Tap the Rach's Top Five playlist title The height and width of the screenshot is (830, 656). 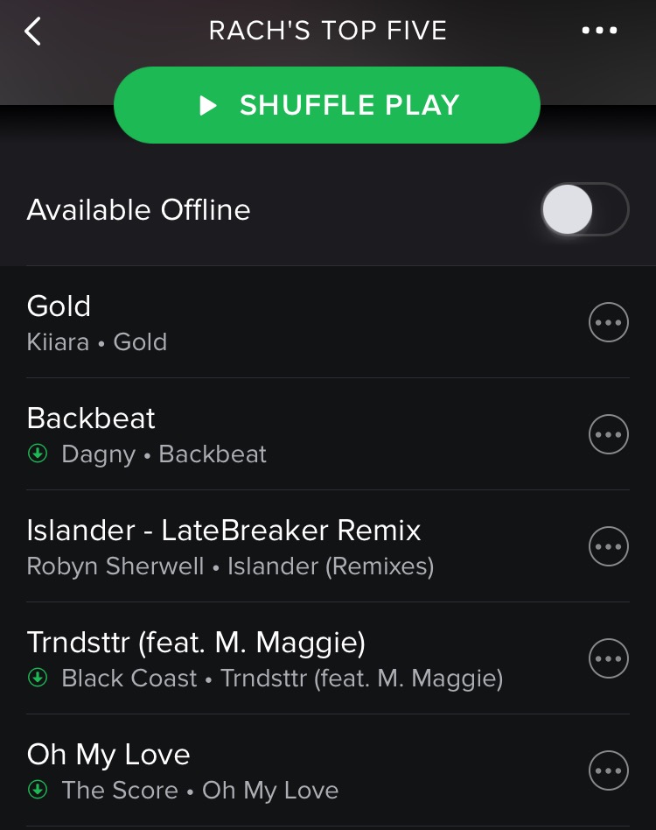tap(328, 31)
